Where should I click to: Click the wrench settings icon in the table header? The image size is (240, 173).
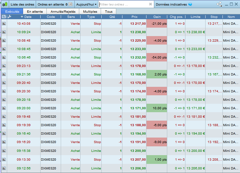point(9,17)
